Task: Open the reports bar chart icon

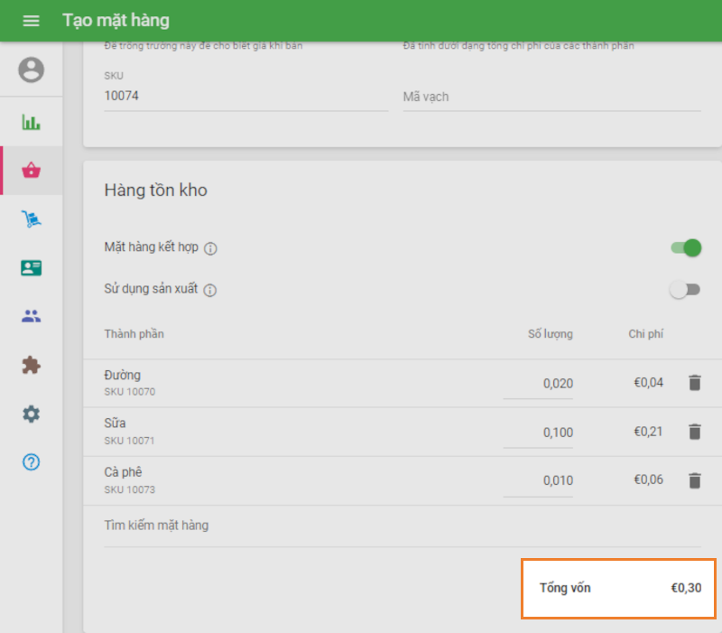Action: pos(31,122)
